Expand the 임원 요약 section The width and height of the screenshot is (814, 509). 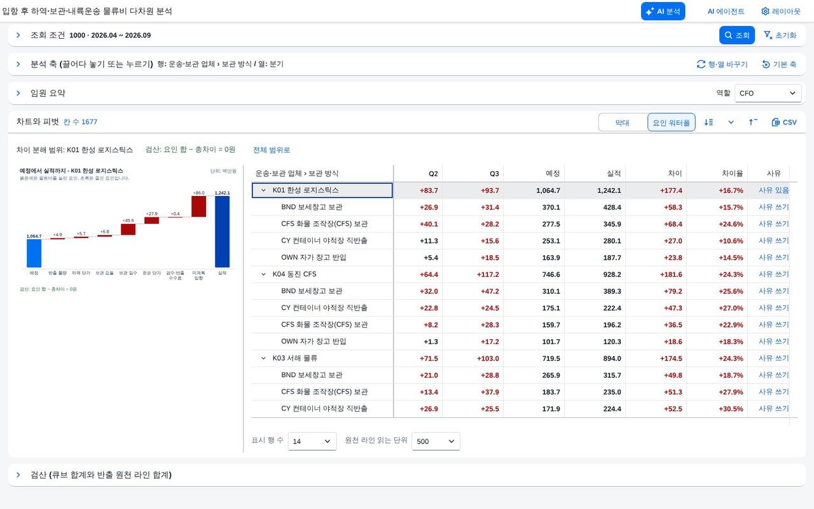18,93
